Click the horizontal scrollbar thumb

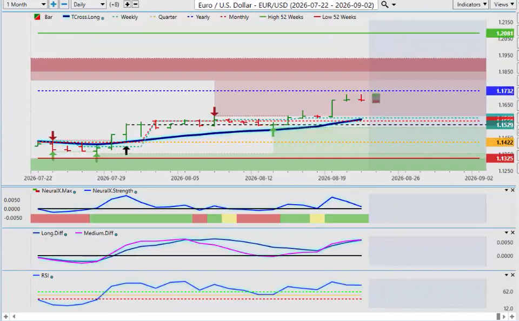(x=498, y=317)
